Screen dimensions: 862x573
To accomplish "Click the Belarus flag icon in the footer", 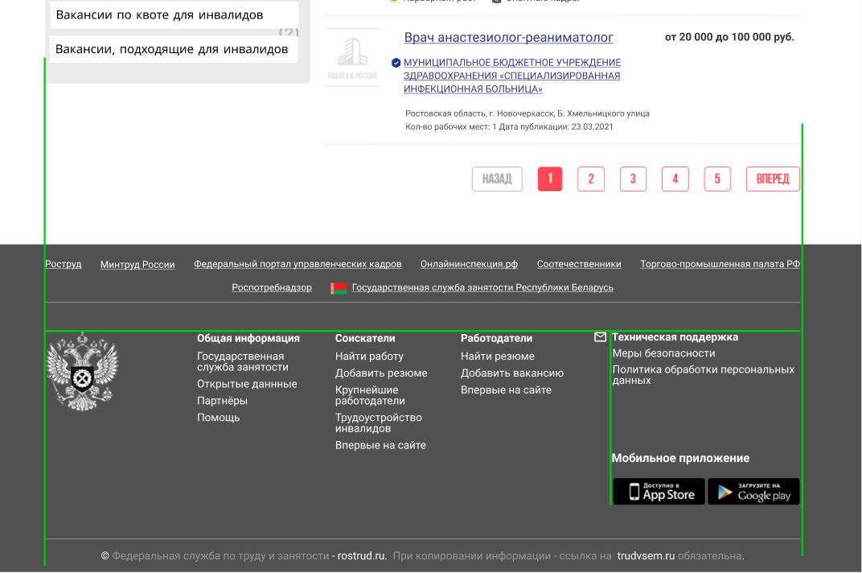I will (339, 287).
